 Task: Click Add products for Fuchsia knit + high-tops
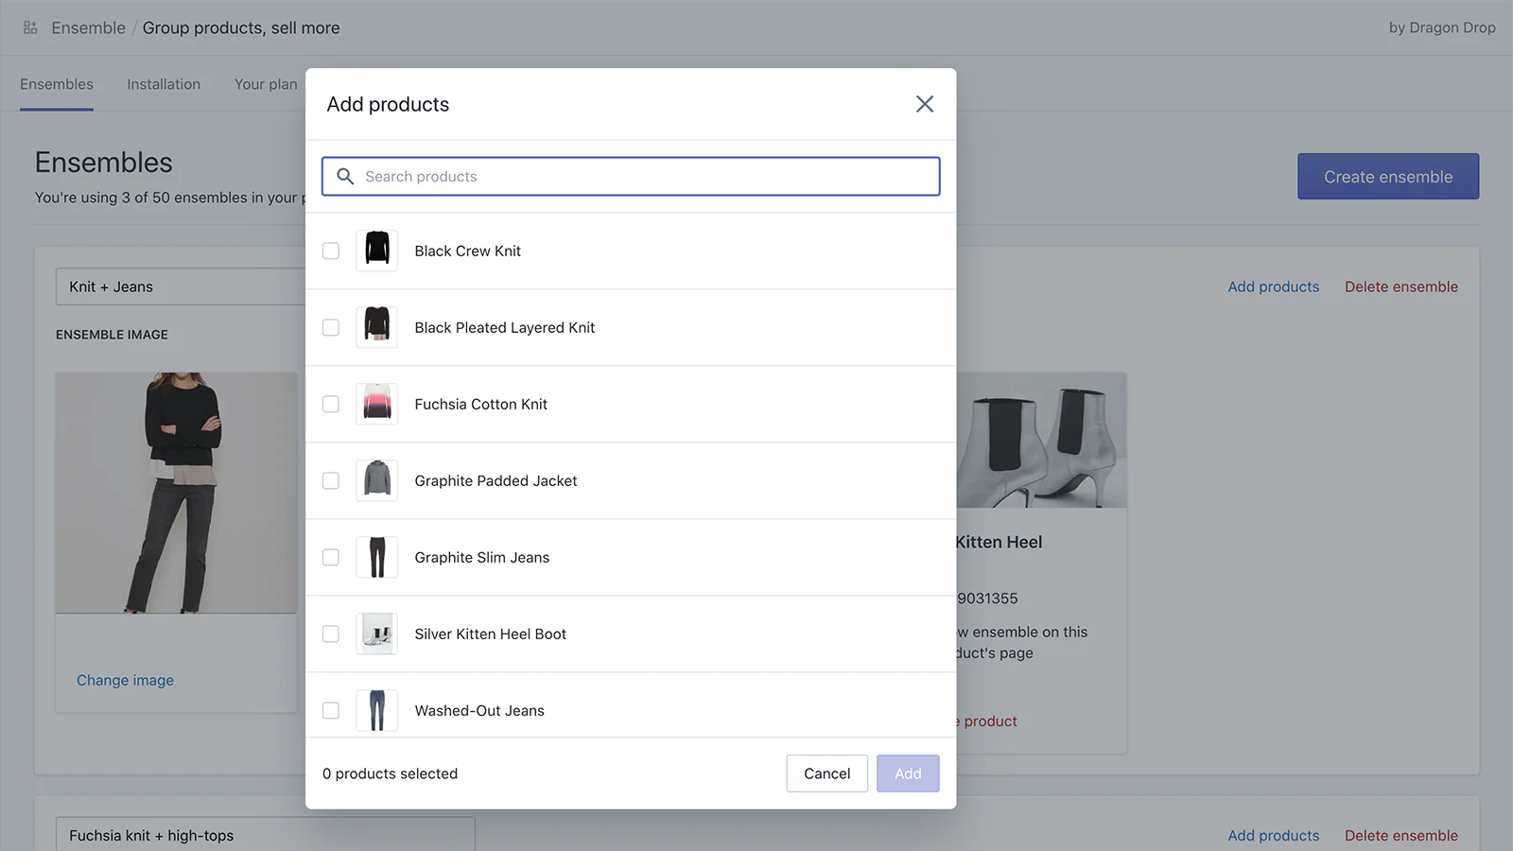[x=1273, y=836]
